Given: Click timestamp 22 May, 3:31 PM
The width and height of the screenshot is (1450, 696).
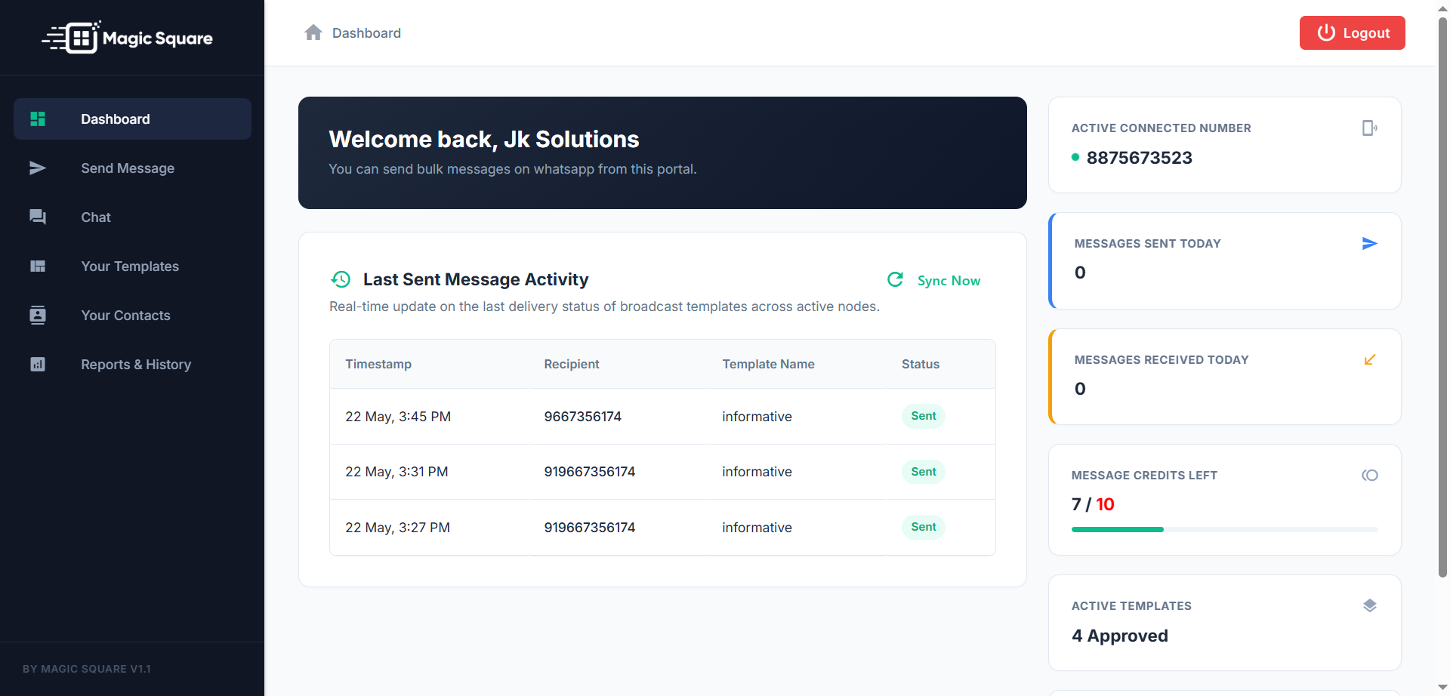Looking at the screenshot, I should point(396,472).
